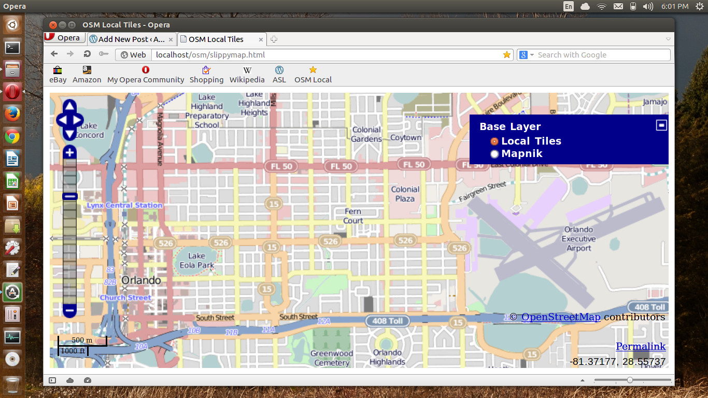The height and width of the screenshot is (398, 708).
Task: Open the page zoom dropdown arrow
Action: tap(584, 380)
